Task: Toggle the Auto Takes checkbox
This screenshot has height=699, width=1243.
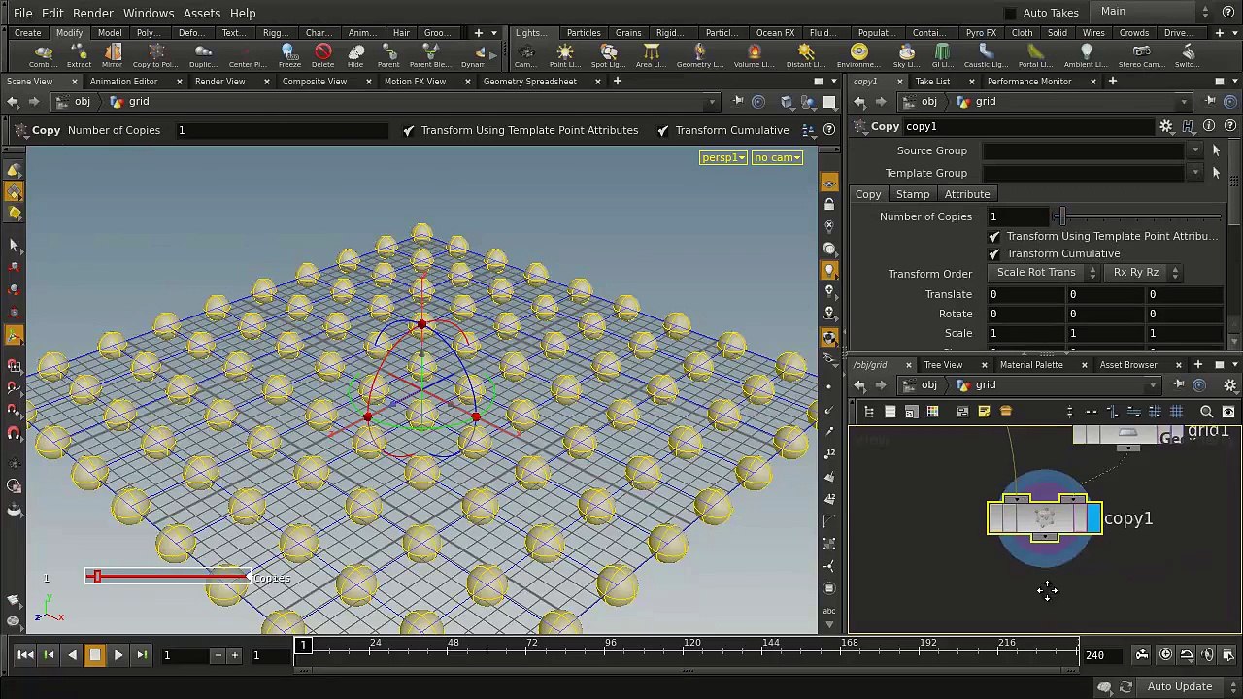Action: (x=1010, y=13)
